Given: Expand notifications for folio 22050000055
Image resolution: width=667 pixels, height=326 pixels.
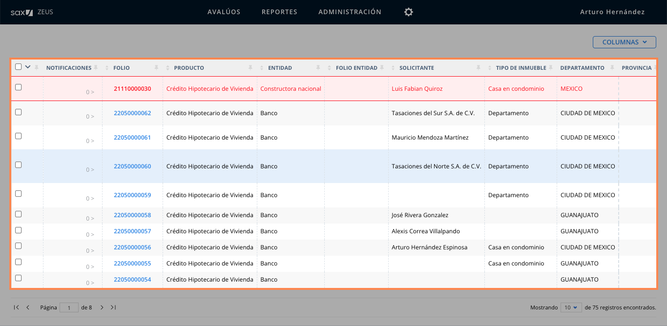Looking at the screenshot, I should pos(90,266).
